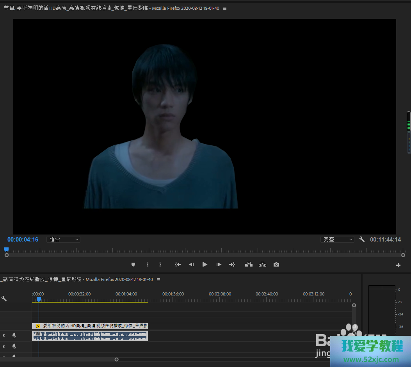Open the button editor plus icon
The height and width of the screenshot is (367, 411).
click(398, 265)
